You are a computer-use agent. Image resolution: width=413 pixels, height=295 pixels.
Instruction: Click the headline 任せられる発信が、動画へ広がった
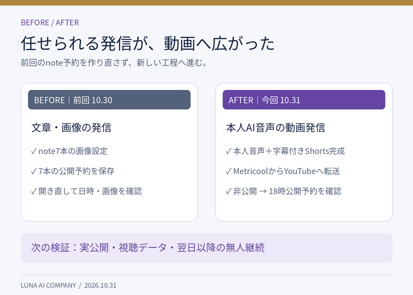pos(148,44)
